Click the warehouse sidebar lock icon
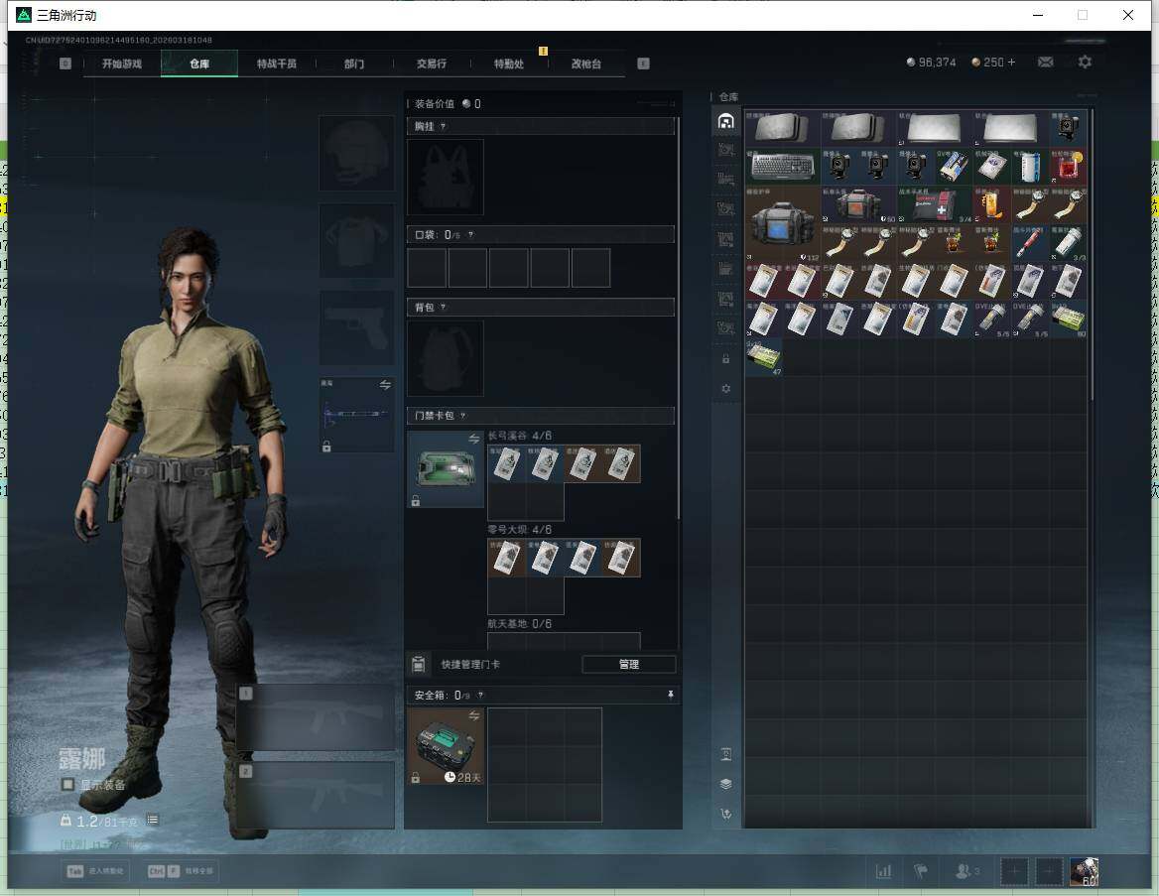The height and width of the screenshot is (896, 1159). pos(725,358)
